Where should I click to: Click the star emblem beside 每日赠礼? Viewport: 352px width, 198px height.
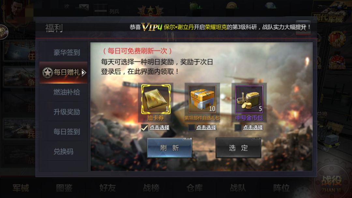[x=48, y=73]
